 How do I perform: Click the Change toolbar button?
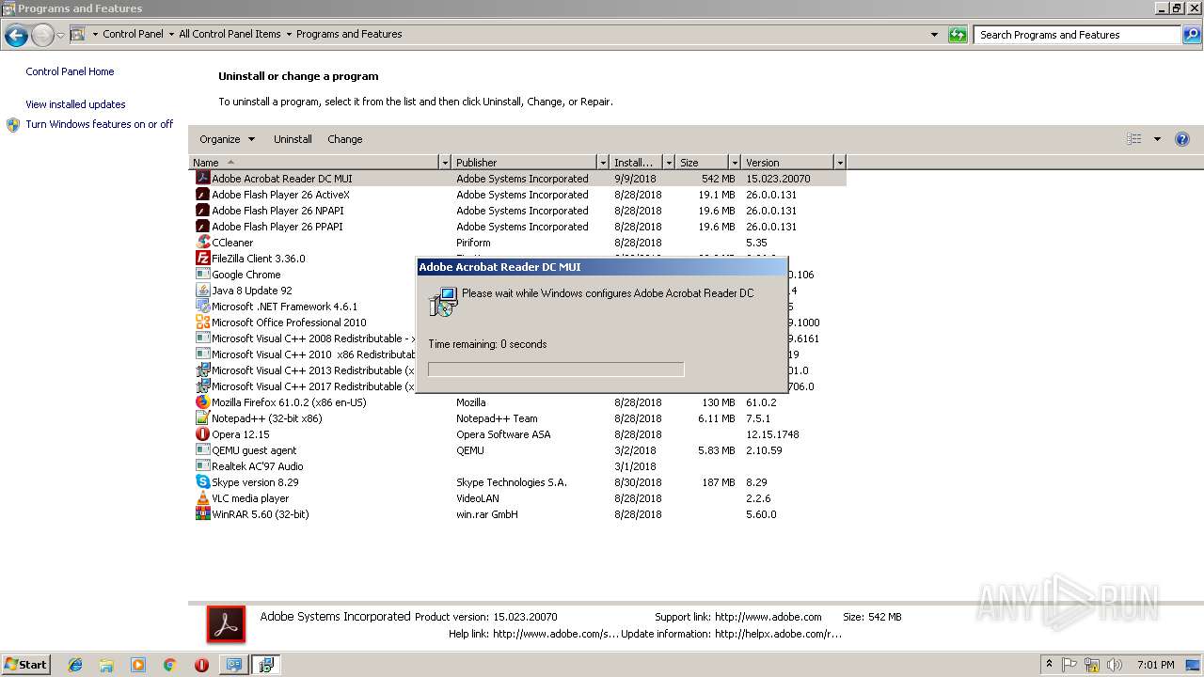pyautogui.click(x=345, y=139)
